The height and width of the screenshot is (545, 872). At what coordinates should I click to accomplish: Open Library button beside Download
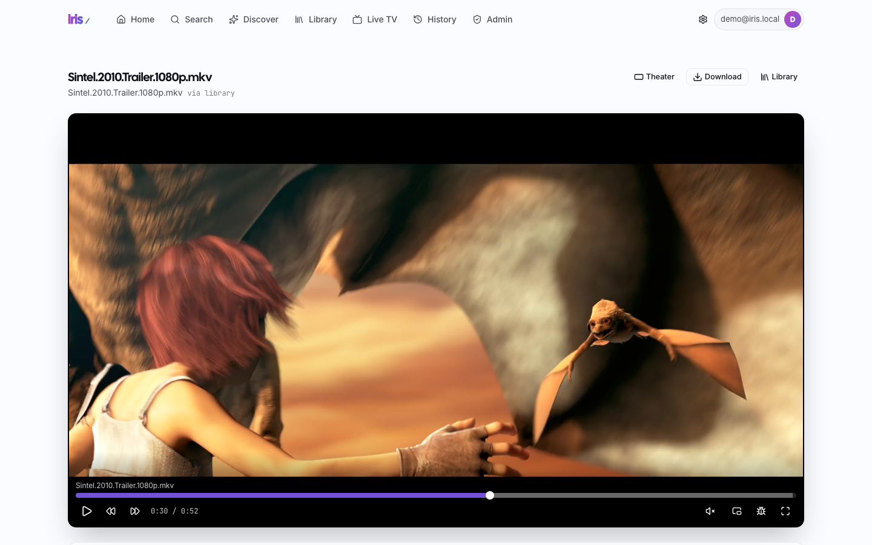tap(779, 77)
